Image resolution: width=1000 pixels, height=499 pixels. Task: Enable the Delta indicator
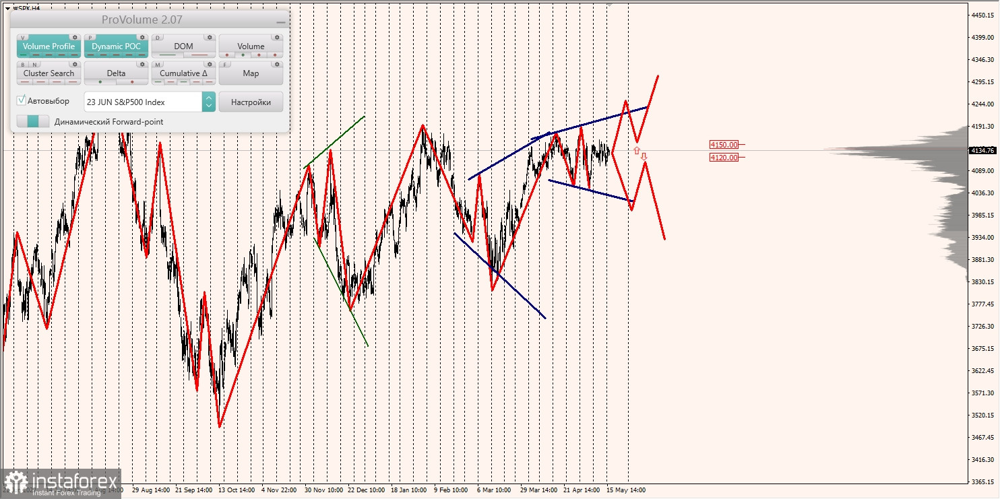pos(117,73)
